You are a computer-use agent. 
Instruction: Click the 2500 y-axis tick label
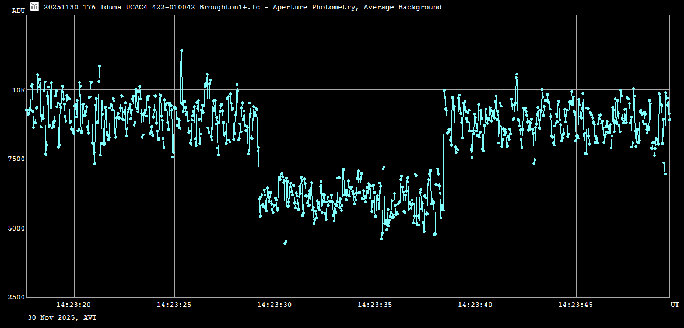[x=16, y=297]
